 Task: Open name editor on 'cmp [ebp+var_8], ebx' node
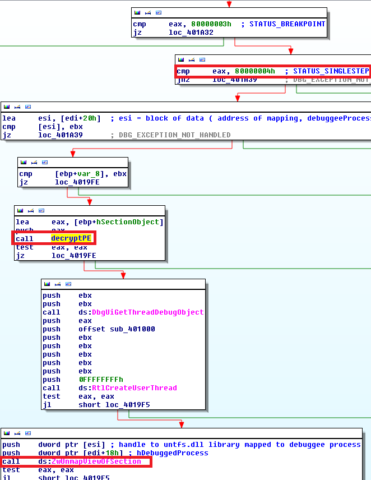[34, 162]
